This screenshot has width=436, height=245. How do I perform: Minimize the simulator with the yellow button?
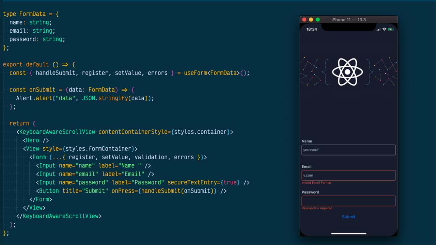click(311, 20)
